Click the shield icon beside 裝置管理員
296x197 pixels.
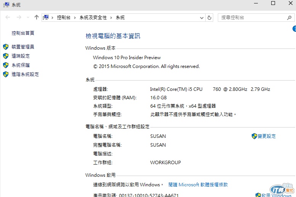6,47
